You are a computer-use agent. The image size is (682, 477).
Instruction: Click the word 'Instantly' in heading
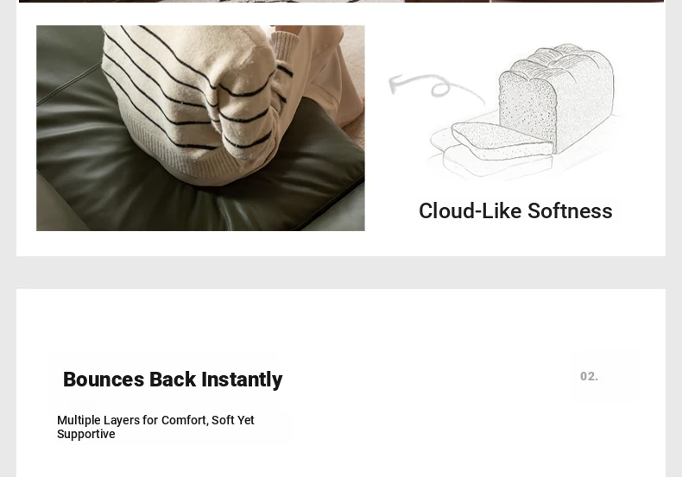click(242, 380)
